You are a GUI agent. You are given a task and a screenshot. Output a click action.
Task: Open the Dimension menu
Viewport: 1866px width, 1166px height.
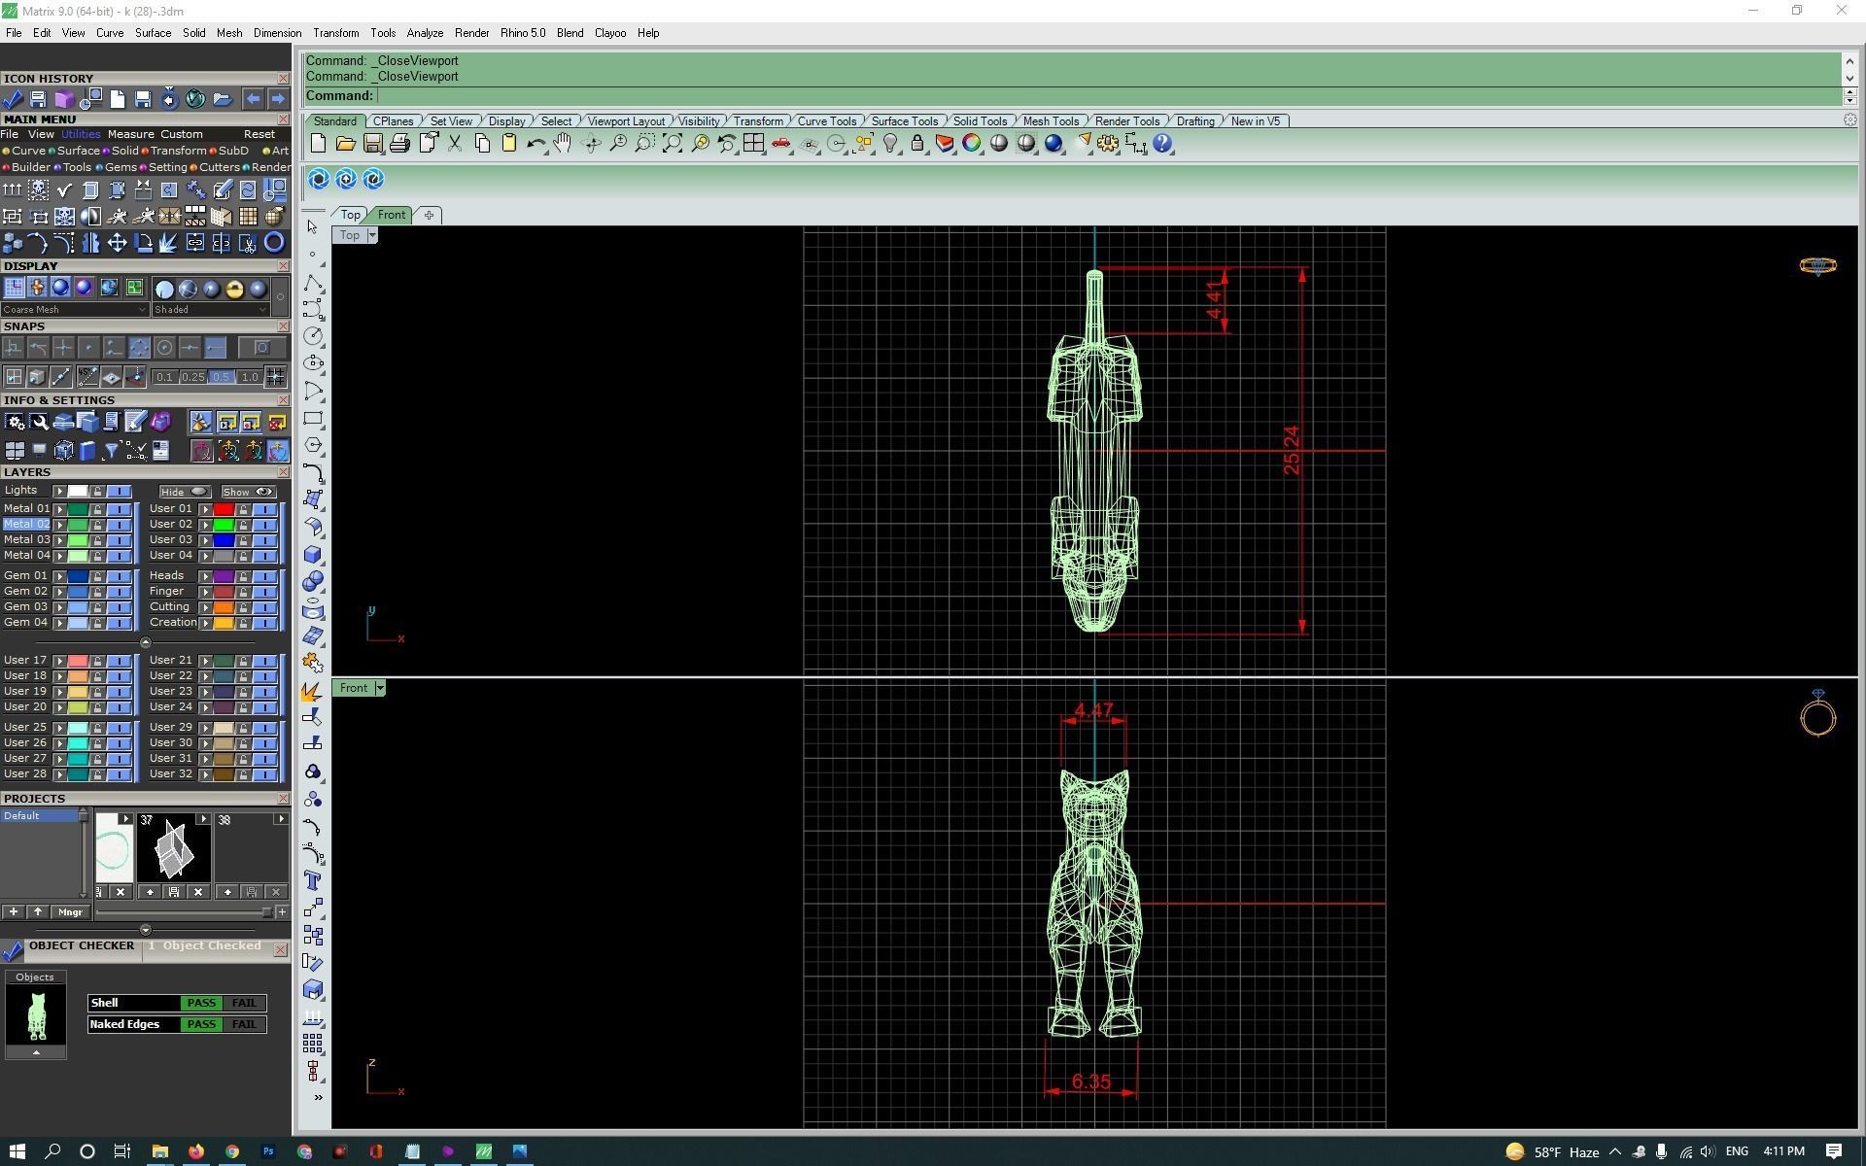click(277, 33)
